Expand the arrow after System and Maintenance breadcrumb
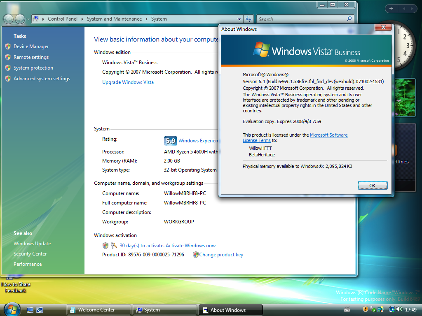The width and height of the screenshot is (422, 316). (x=146, y=19)
